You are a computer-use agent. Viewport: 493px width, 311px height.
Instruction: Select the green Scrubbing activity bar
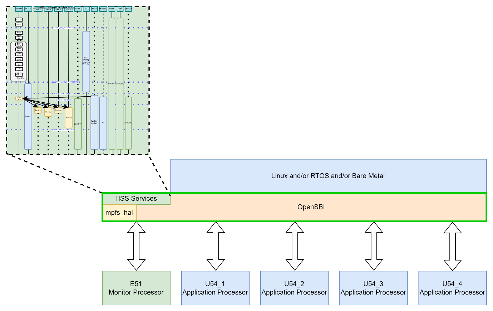(78, 124)
